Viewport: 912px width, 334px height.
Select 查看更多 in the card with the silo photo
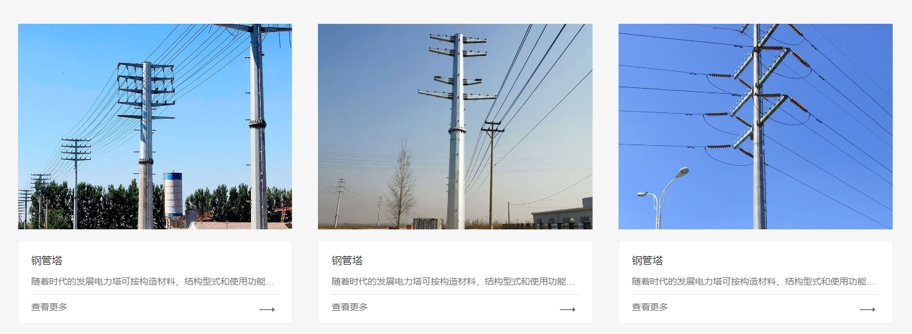click(50, 307)
